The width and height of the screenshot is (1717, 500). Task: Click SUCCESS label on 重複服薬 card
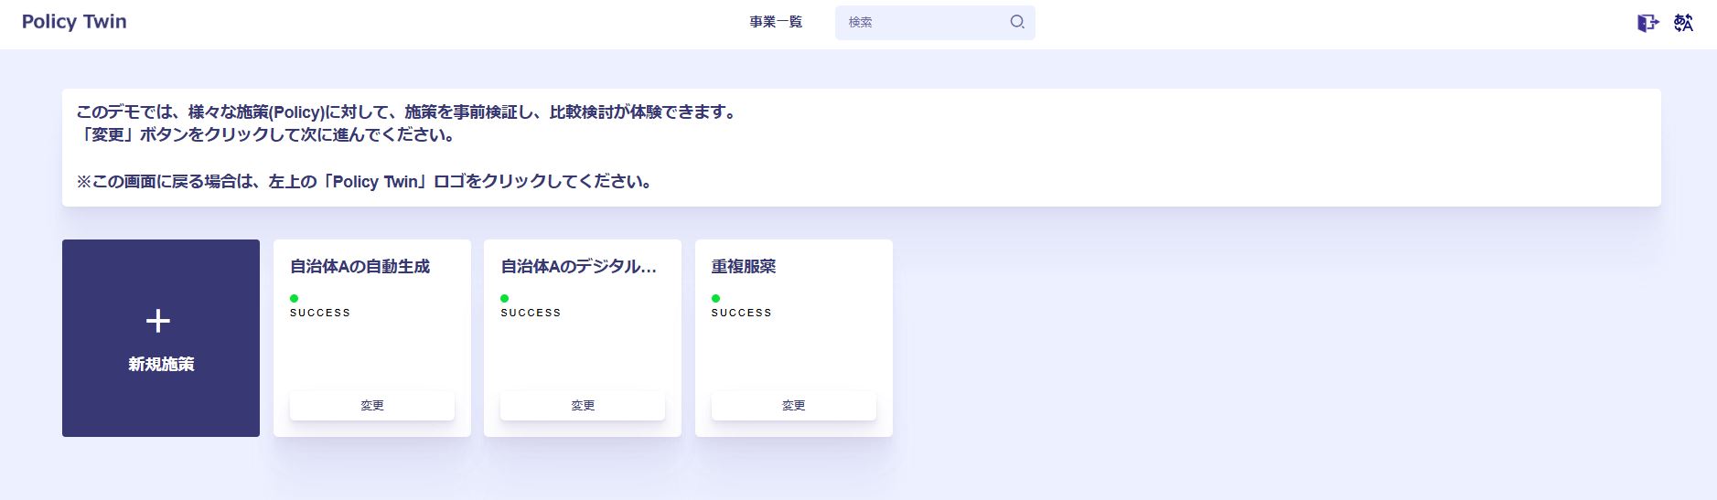[742, 313]
